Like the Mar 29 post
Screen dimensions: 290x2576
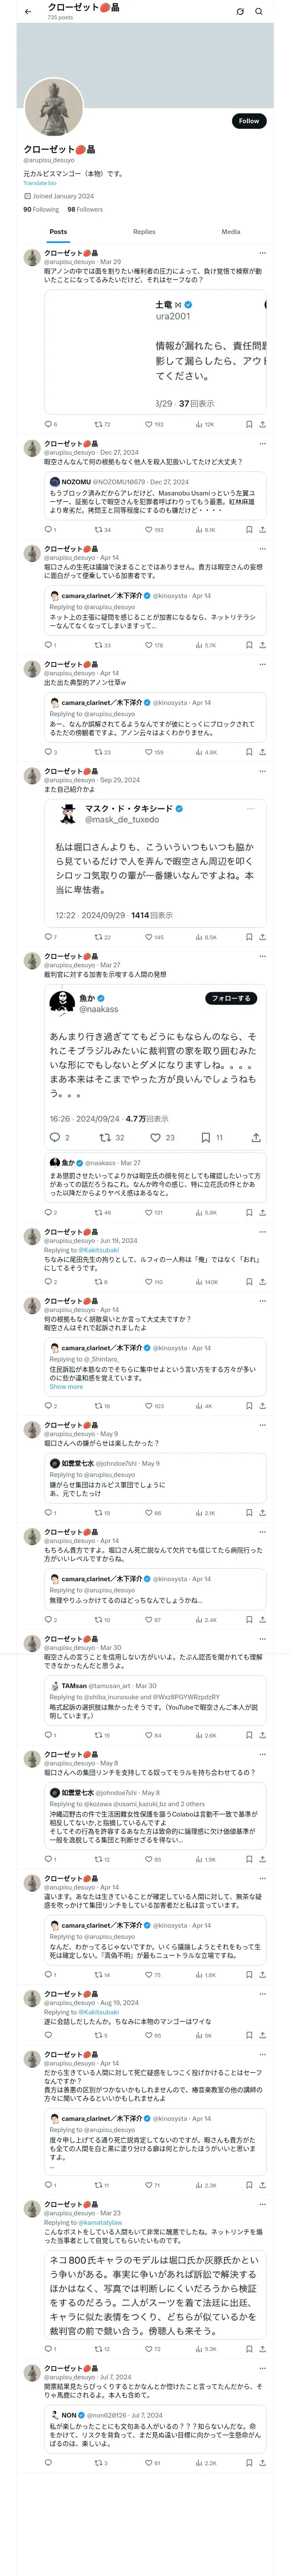pyautogui.click(x=148, y=424)
